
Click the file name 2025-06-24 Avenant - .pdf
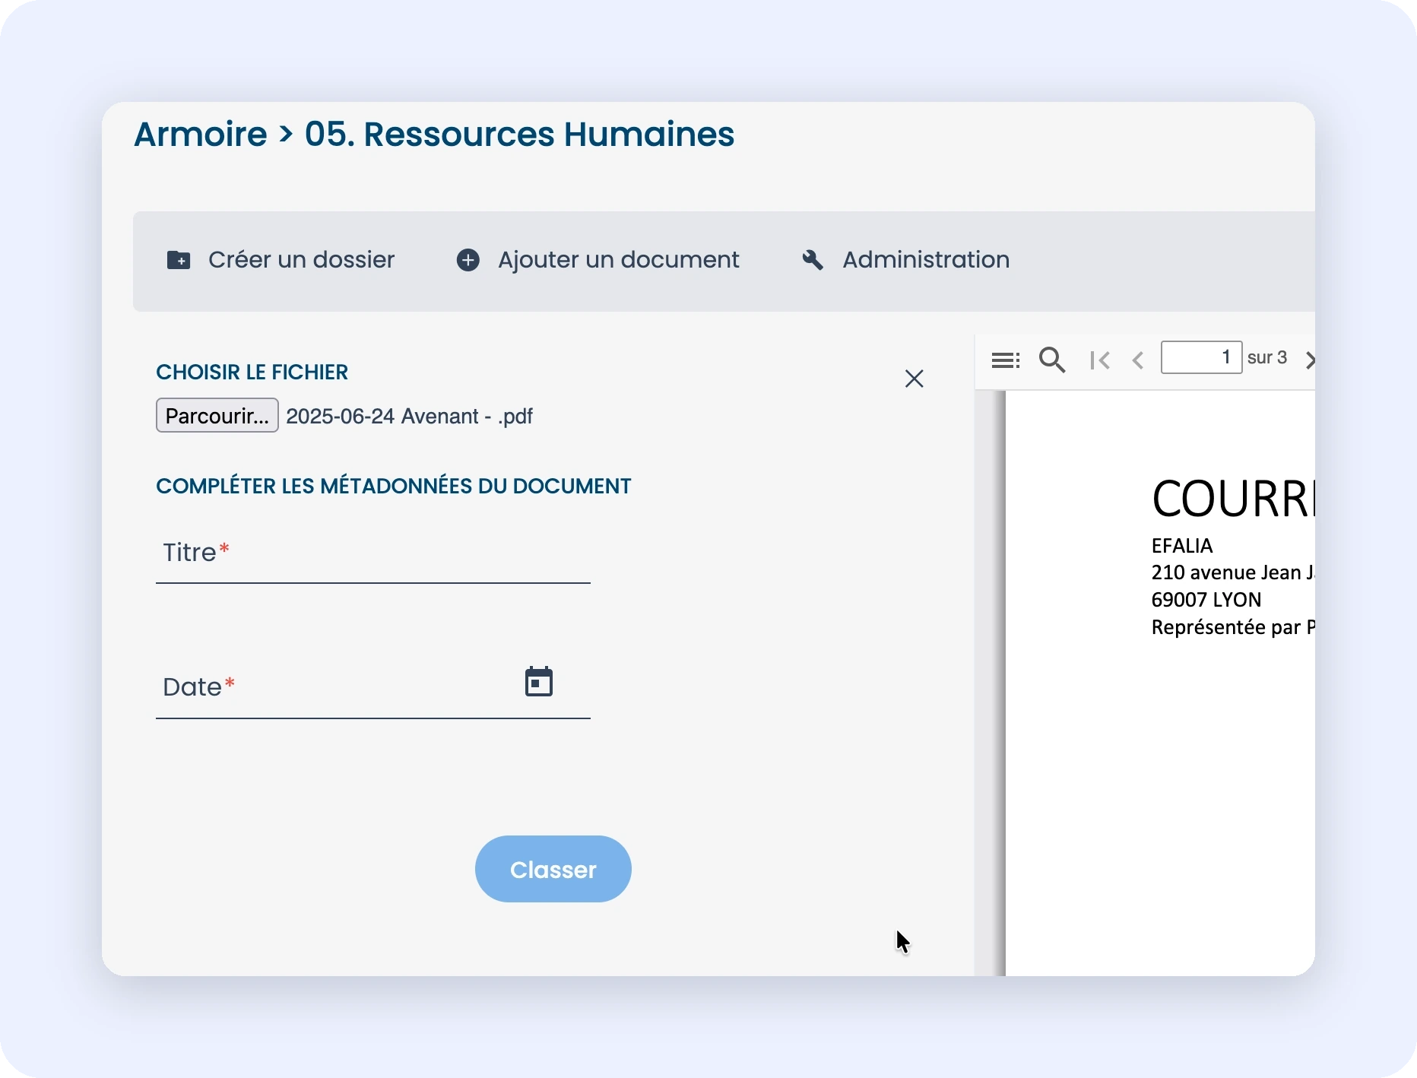pos(409,417)
